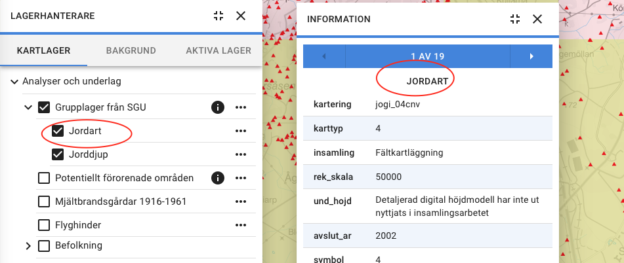Enable Mjältbrandsgårdar 1916-1961 layer
The image size is (624, 263).
coord(44,202)
